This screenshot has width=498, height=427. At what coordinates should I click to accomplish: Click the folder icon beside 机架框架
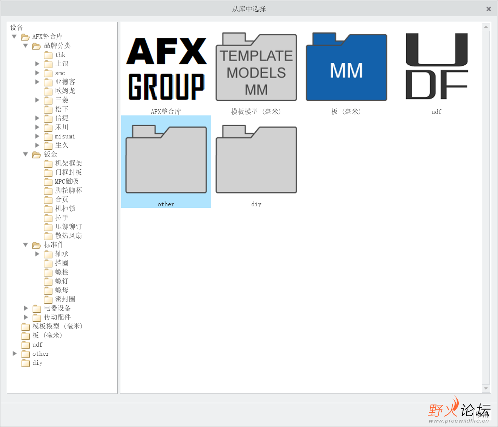click(48, 164)
